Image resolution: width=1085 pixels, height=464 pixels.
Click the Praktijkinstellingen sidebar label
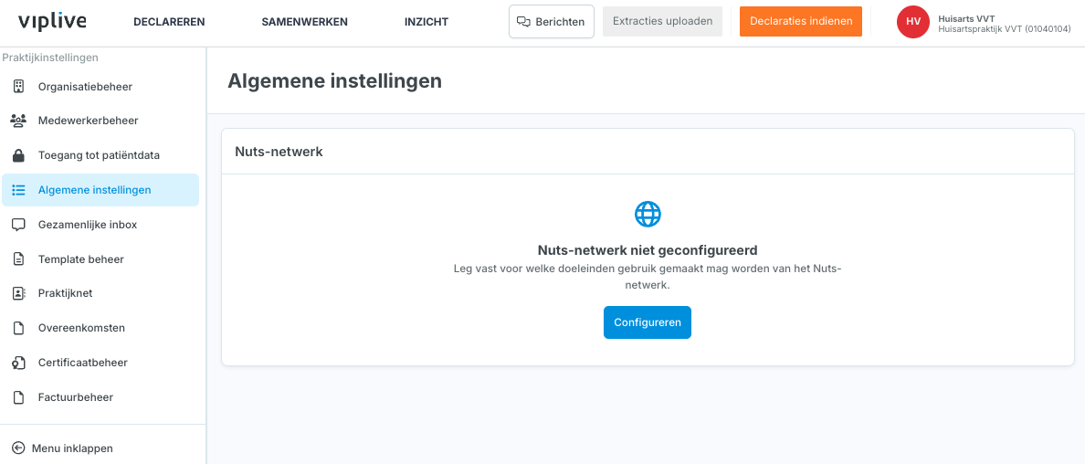tap(50, 58)
